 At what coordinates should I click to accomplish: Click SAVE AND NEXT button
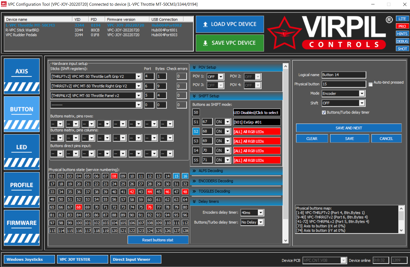[x=349, y=128]
